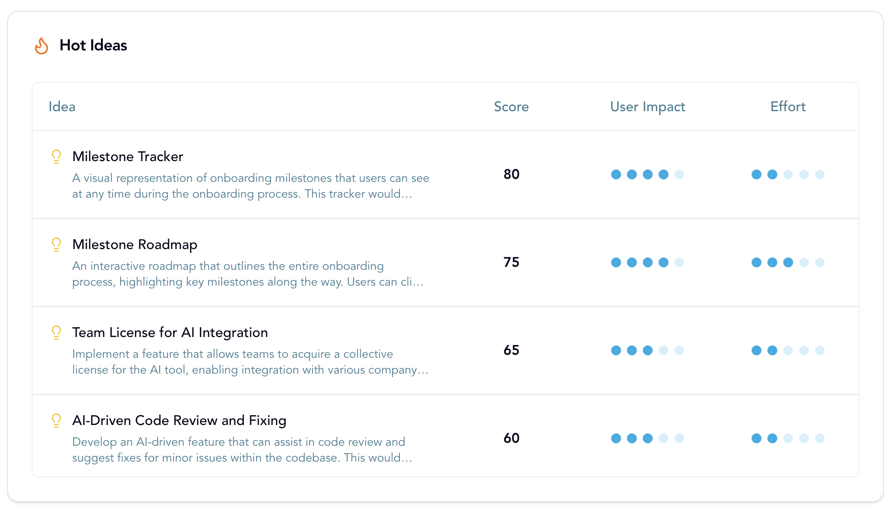Click the Idea column header
The width and height of the screenshot is (892, 509).
pos(62,107)
